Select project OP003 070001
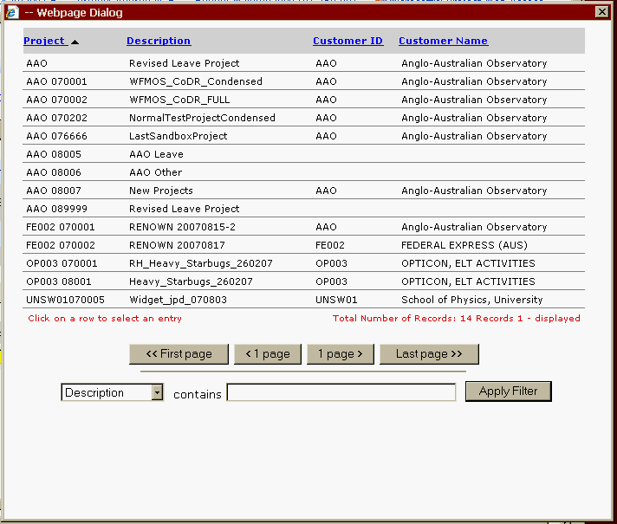This screenshot has height=524, width=617. (x=303, y=263)
